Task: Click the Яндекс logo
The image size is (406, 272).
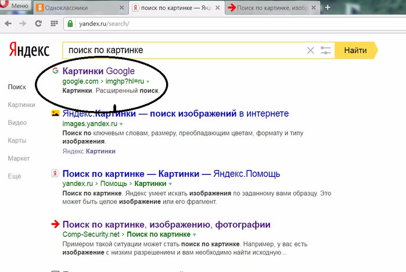Action: pyautogui.click(x=29, y=50)
